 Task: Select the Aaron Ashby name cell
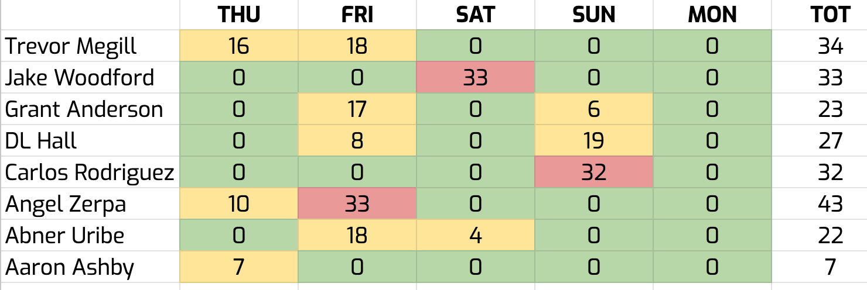(x=70, y=267)
